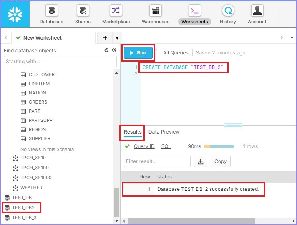
Task: Select the SUPPLIER table
Action: pyautogui.click(x=35, y=138)
